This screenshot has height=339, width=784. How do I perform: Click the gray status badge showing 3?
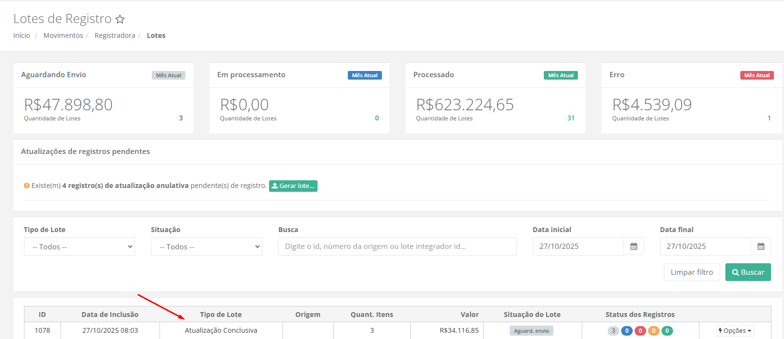tap(613, 331)
